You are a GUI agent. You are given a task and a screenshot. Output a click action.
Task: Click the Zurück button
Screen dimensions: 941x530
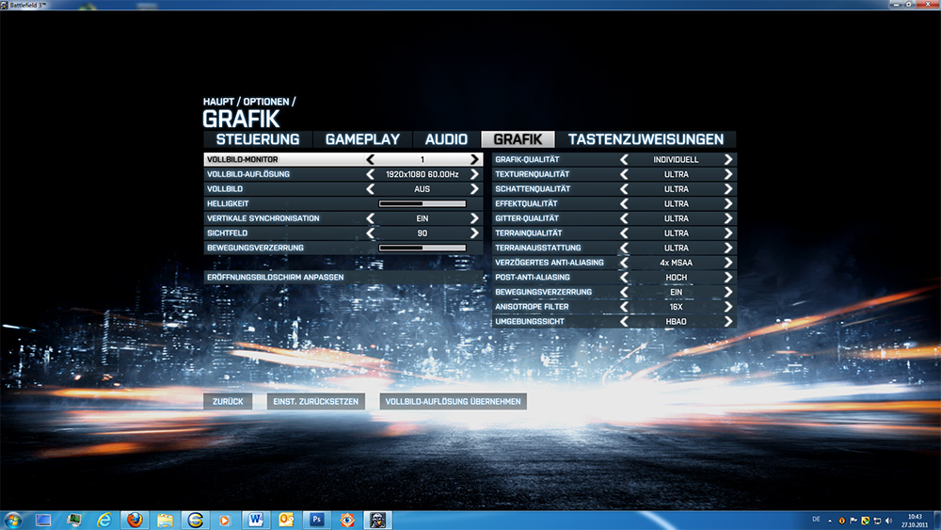click(228, 402)
